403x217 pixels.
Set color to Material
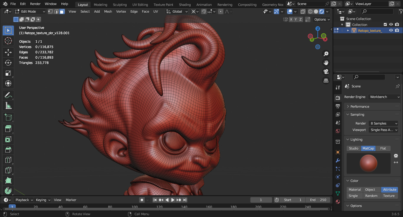click(x=355, y=190)
